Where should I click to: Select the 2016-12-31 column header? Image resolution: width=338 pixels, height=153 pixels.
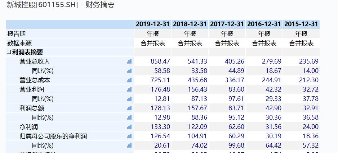(x=264, y=24)
